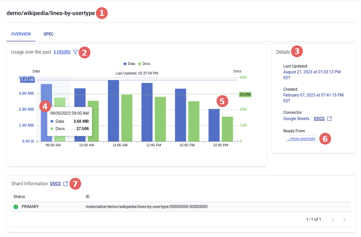361x237 pixels.
Task: Open the Shard Information DOCS link
Action: click(55, 184)
